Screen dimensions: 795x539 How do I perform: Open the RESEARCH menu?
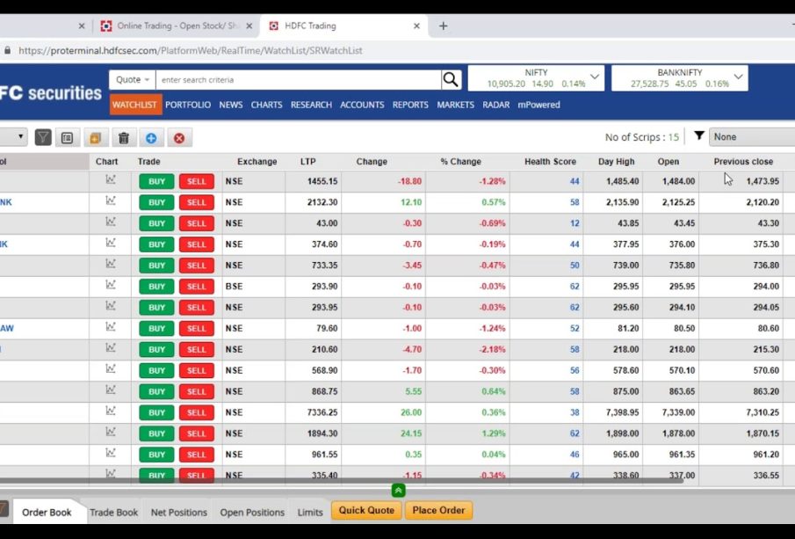311,105
